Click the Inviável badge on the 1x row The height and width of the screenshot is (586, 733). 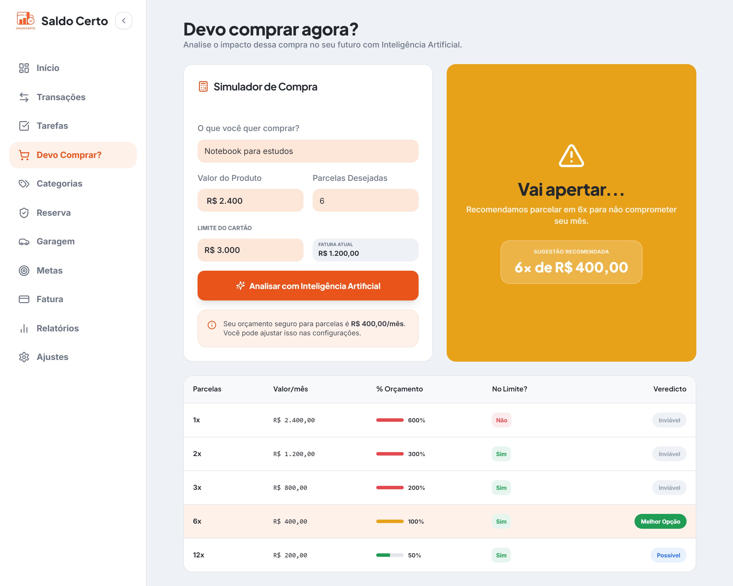pos(669,420)
